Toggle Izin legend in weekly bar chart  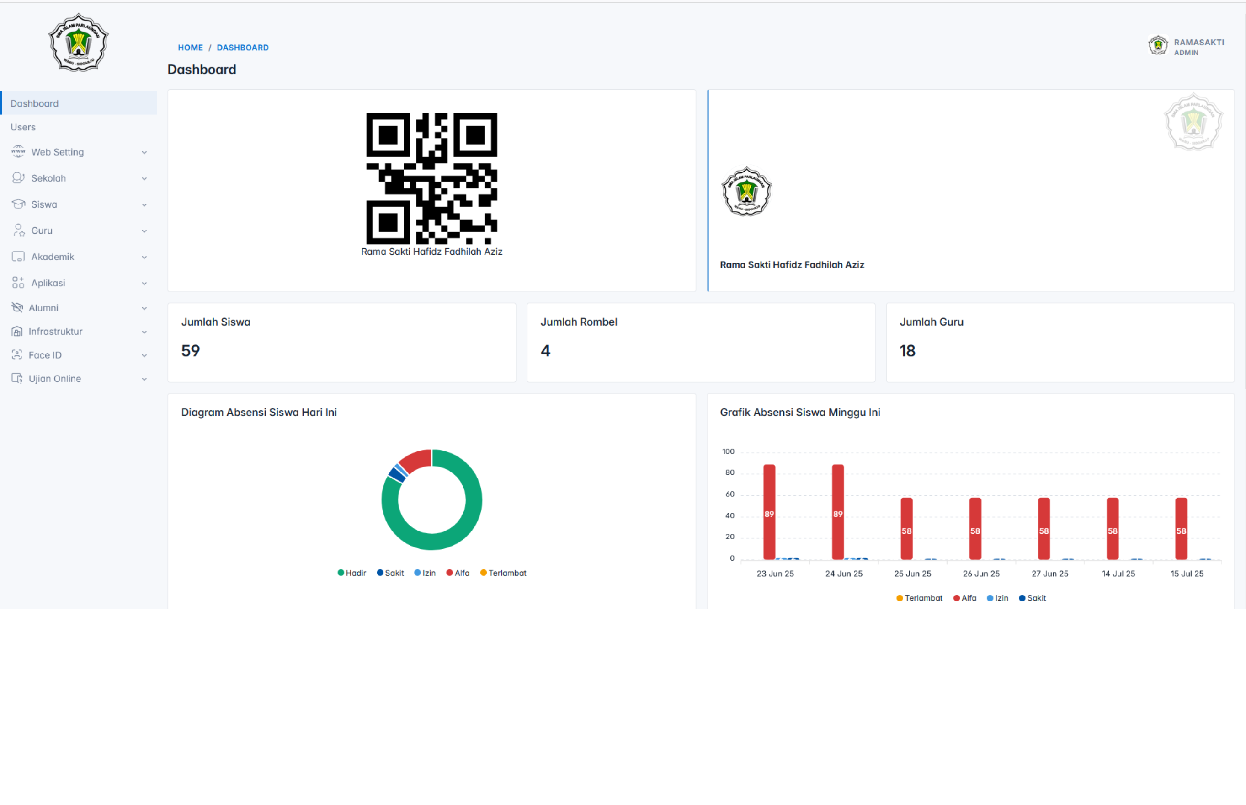point(997,598)
